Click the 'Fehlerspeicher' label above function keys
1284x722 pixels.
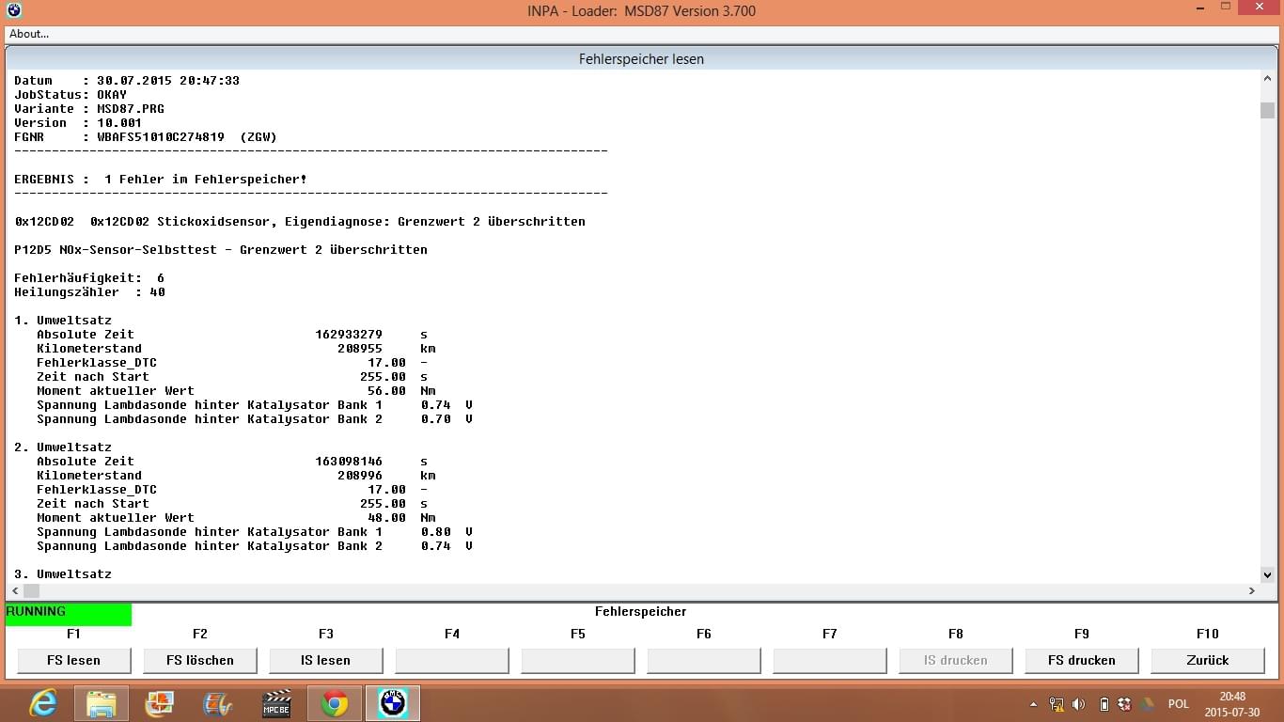pyautogui.click(x=641, y=611)
